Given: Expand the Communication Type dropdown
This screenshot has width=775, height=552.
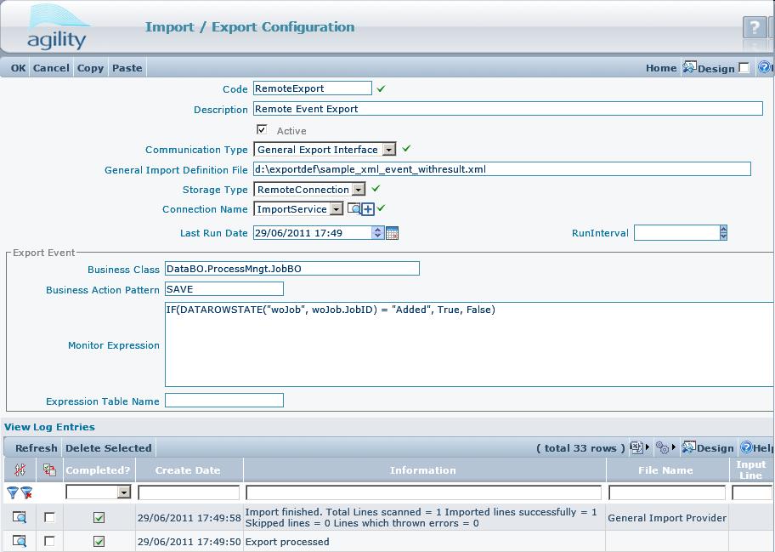Looking at the screenshot, I should coord(388,150).
